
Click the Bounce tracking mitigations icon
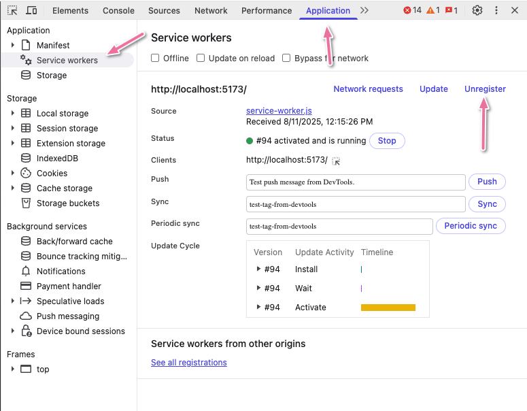point(26,257)
